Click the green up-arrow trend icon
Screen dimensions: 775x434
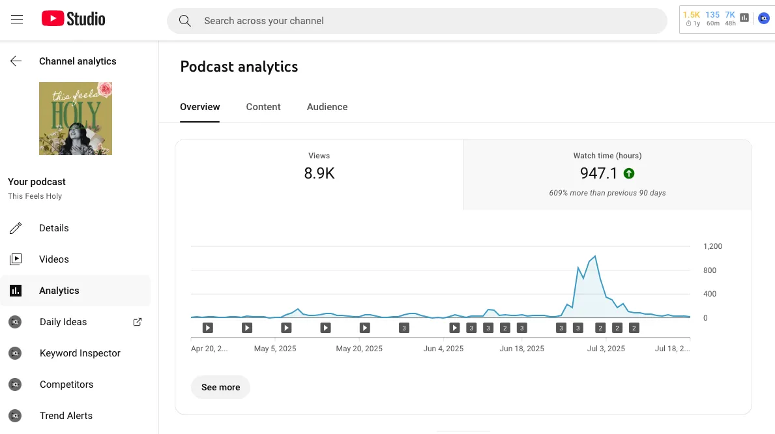pos(629,173)
